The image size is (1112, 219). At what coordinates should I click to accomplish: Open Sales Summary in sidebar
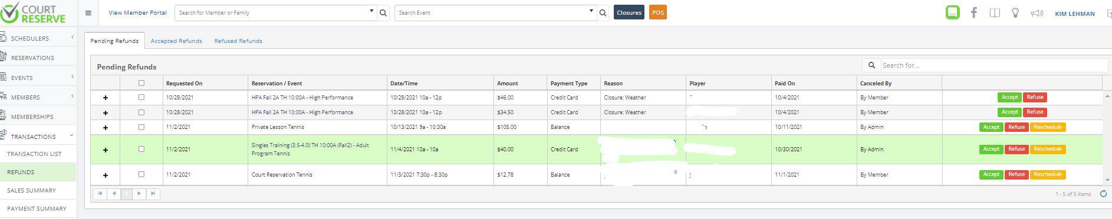(38, 190)
